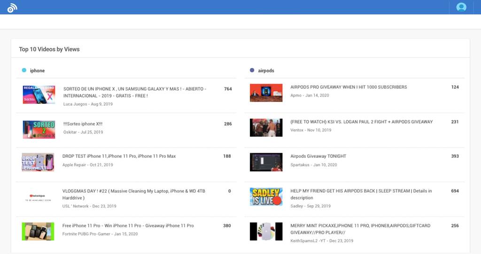The image size is (481, 254).
Task: Open the Sorteo 2 iPhone X thumbnail
Action: coord(39,129)
